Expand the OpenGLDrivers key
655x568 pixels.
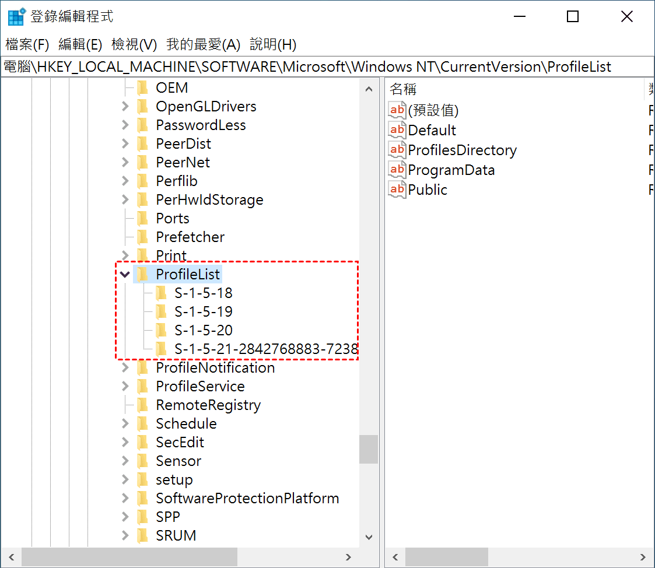pyautogui.click(x=125, y=107)
